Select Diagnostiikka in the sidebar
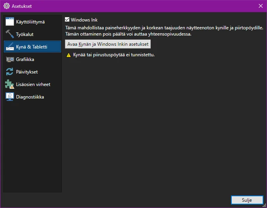 point(30,97)
